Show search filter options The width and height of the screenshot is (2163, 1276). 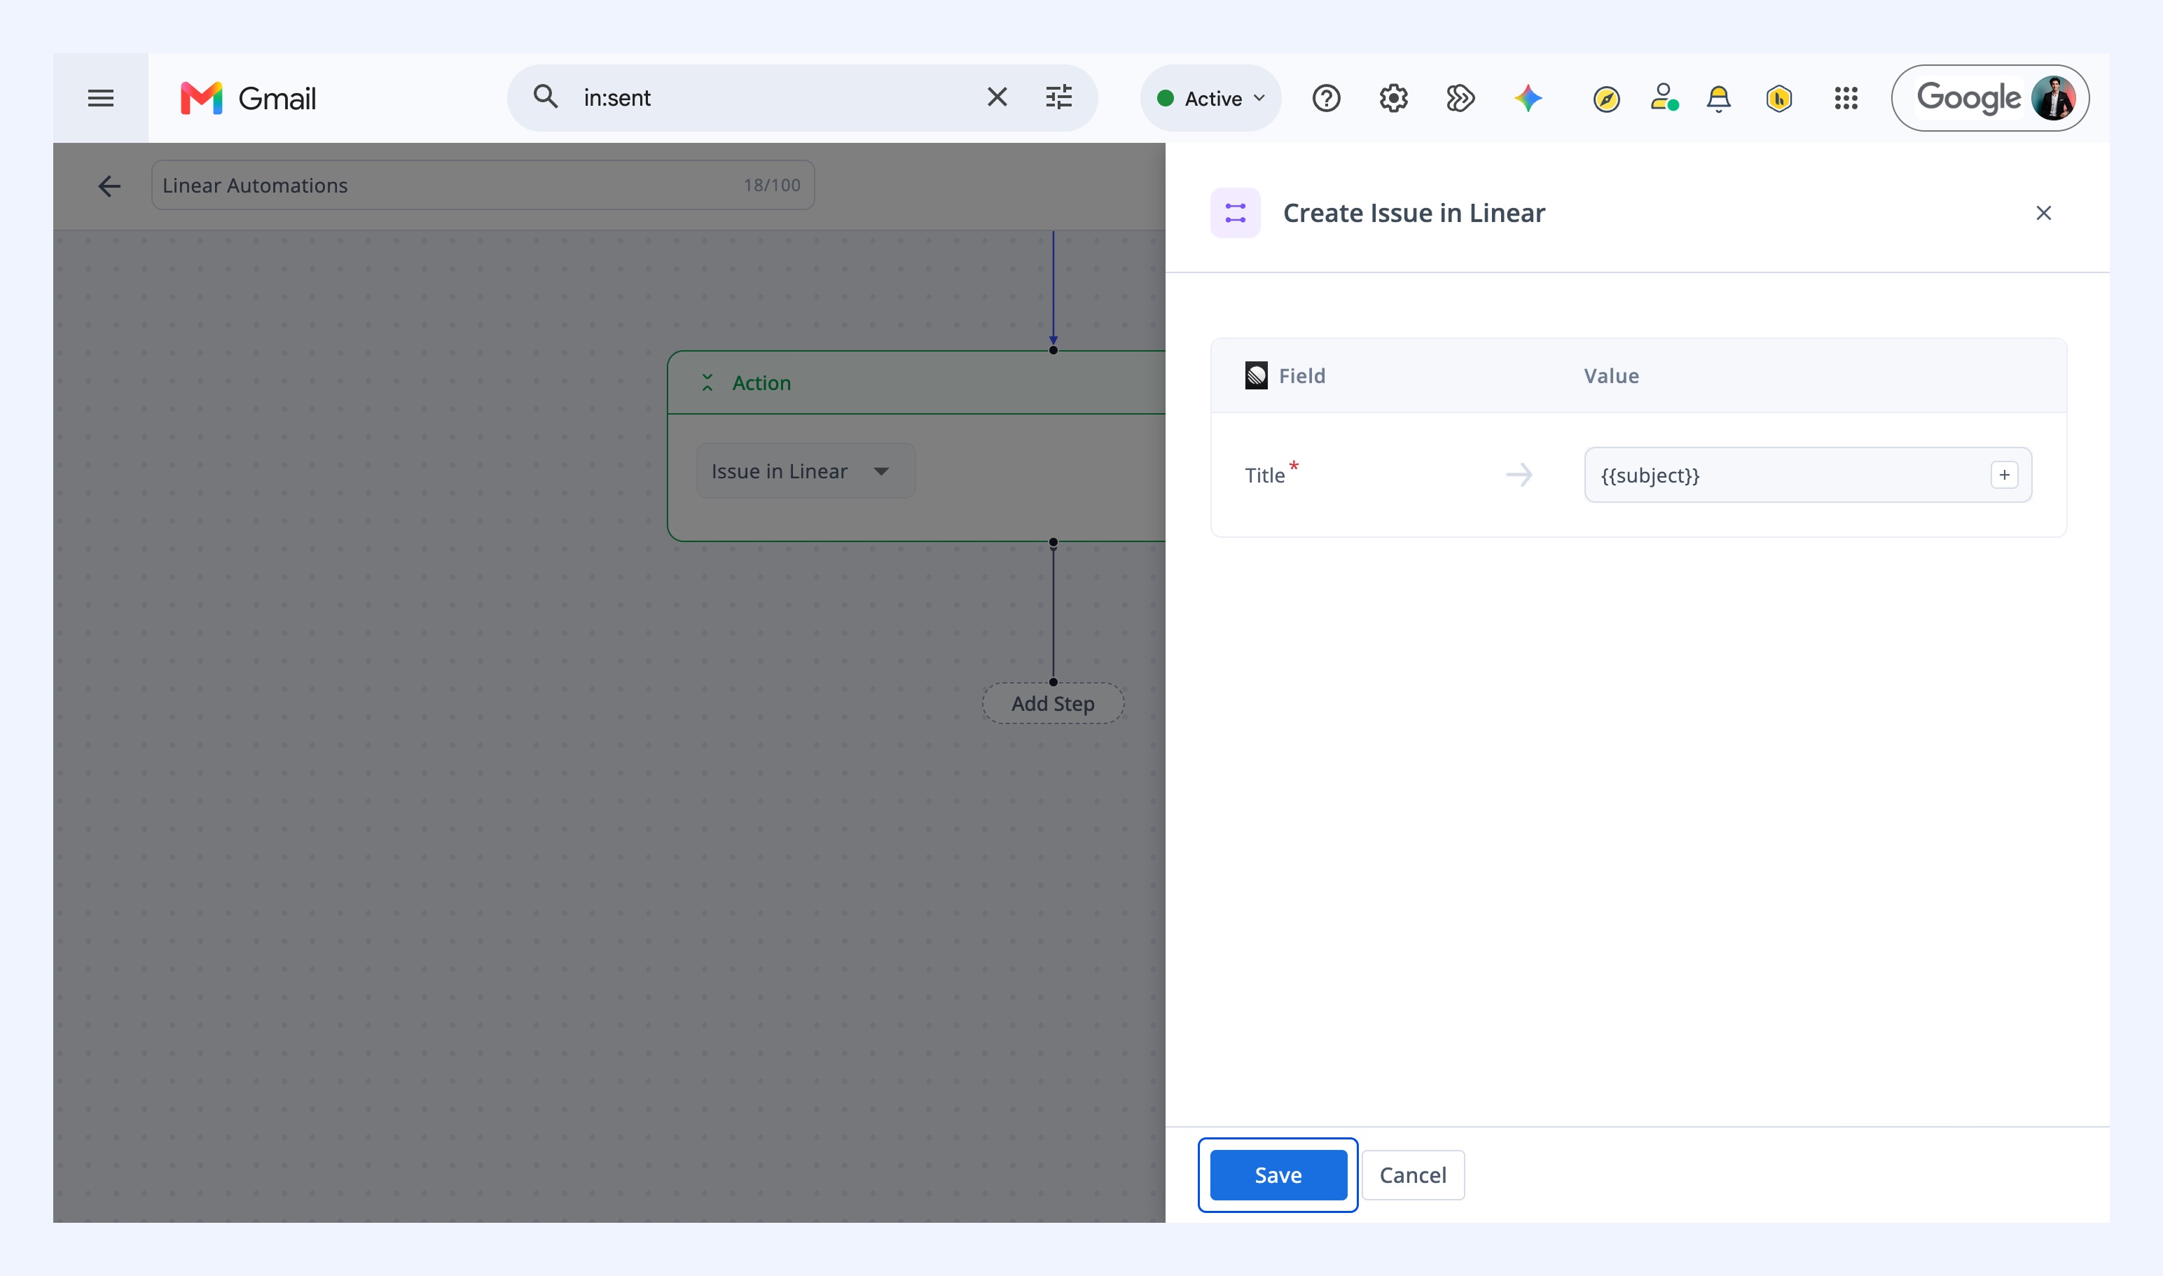pos(1058,97)
